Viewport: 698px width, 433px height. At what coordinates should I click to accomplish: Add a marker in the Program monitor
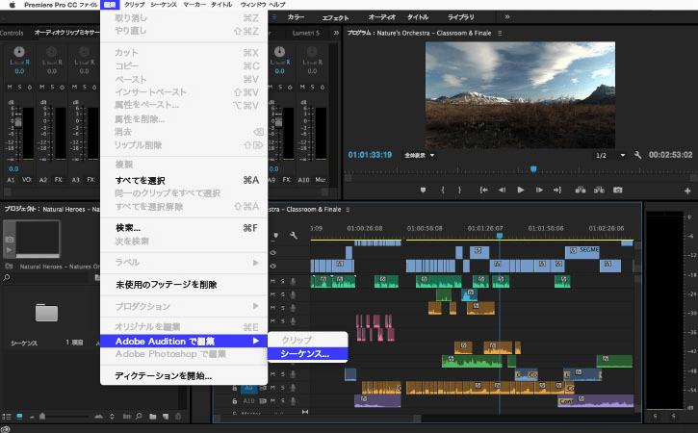click(x=423, y=190)
